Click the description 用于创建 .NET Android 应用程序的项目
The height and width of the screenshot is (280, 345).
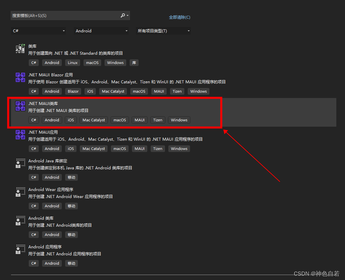(x=65, y=254)
